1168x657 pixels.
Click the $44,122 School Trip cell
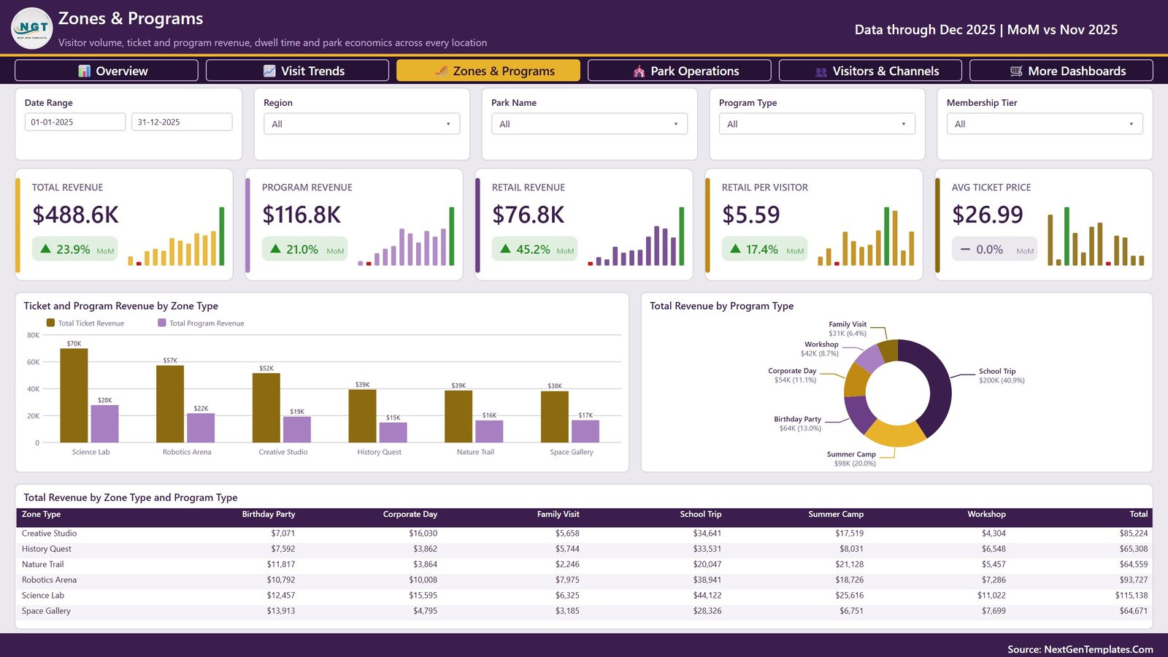point(707,595)
